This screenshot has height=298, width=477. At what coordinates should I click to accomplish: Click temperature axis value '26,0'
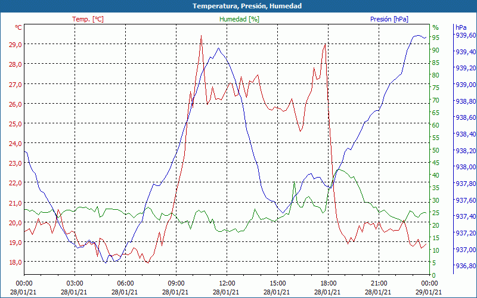(x=16, y=104)
